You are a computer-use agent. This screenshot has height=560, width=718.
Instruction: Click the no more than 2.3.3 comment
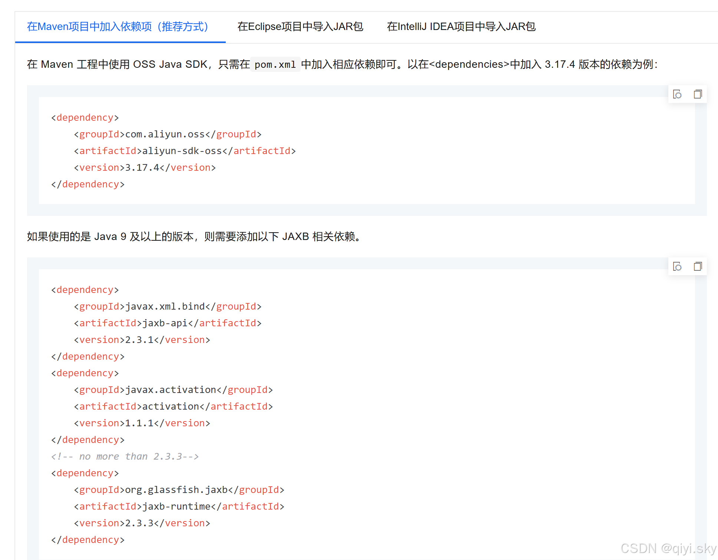click(x=125, y=456)
